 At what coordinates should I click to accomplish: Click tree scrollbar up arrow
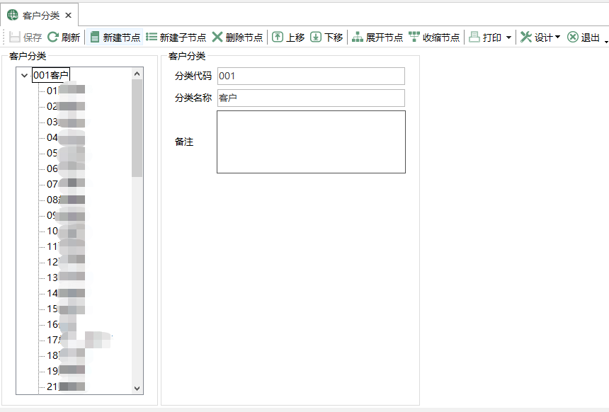click(137, 74)
